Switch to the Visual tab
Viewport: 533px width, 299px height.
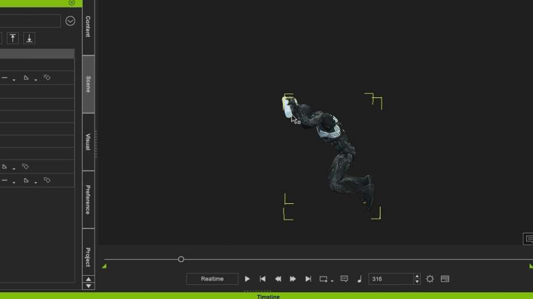[x=88, y=142]
